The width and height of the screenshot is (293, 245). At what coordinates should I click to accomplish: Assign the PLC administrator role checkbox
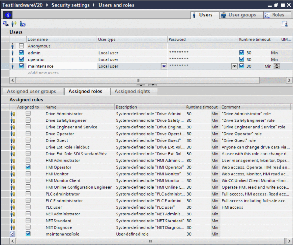tap(28, 194)
